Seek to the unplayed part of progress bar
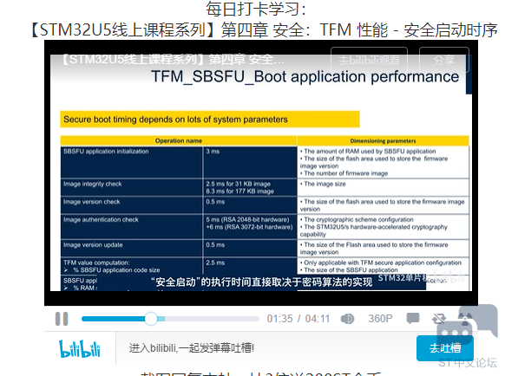This screenshot has width=505, height=376. click(212, 319)
